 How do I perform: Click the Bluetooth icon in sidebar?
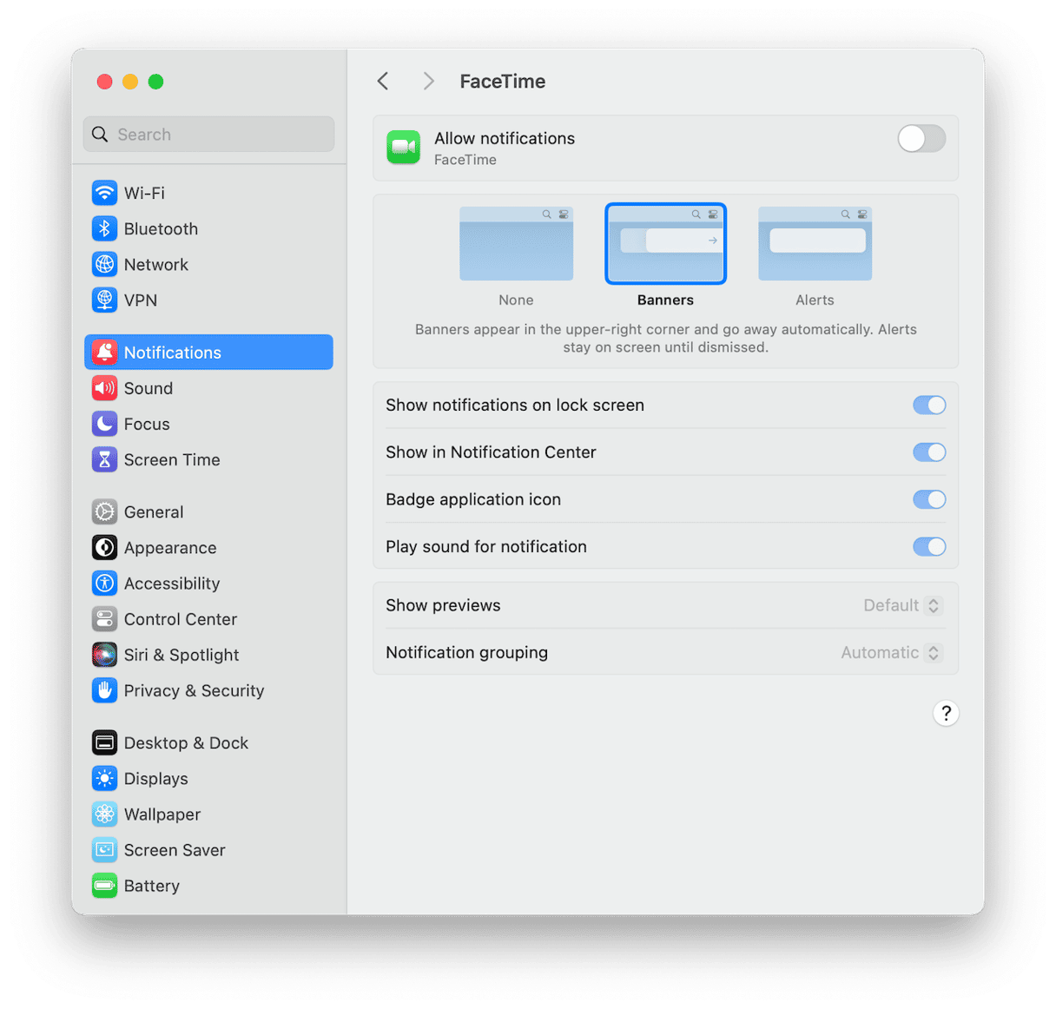click(104, 228)
